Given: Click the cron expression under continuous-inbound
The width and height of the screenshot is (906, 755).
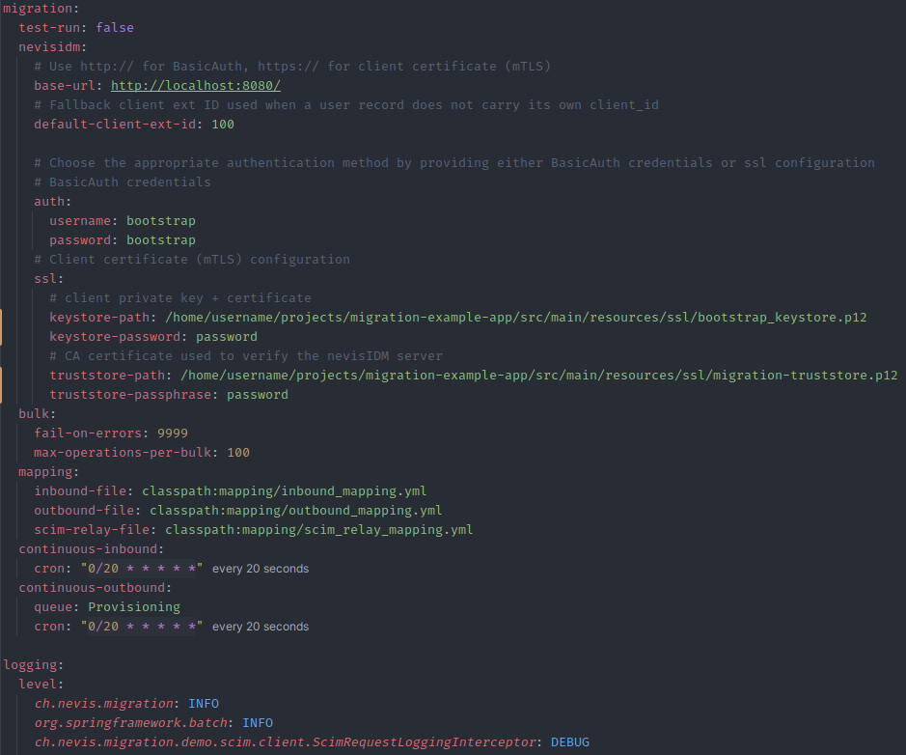Looking at the screenshot, I should (x=142, y=569).
